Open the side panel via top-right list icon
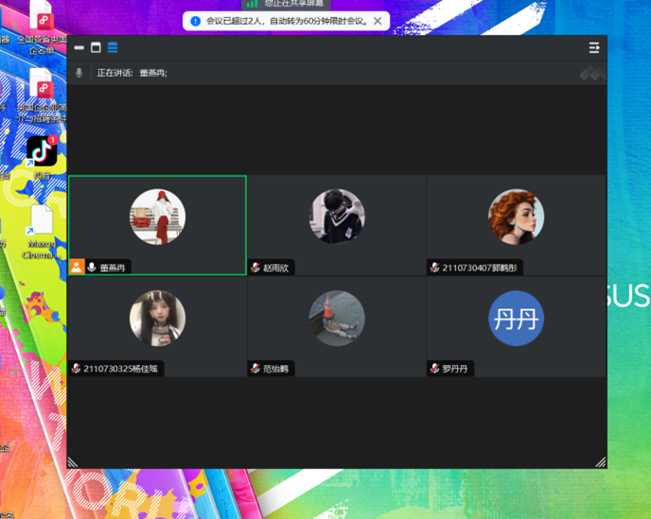Screen dimensions: 651x519 coord(594,47)
